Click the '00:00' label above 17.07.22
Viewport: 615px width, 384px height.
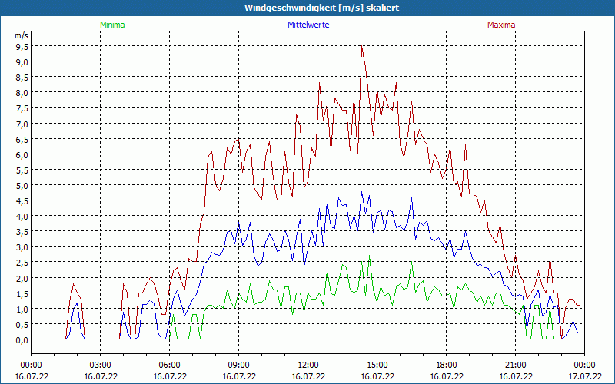(x=584, y=366)
